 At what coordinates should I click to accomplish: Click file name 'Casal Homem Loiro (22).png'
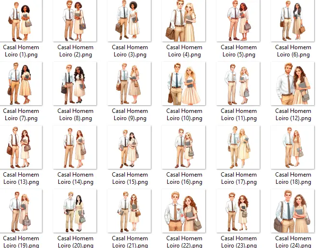(x=184, y=242)
